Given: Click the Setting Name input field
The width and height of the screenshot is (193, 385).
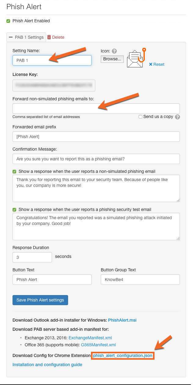Looking at the screenshot, I should (x=52, y=60).
